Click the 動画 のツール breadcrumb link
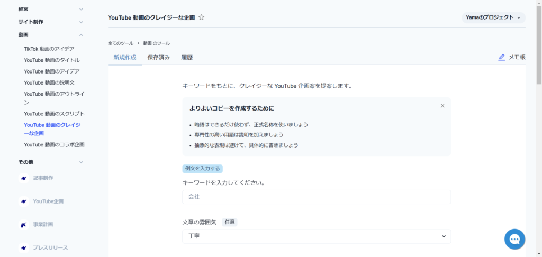 [157, 43]
